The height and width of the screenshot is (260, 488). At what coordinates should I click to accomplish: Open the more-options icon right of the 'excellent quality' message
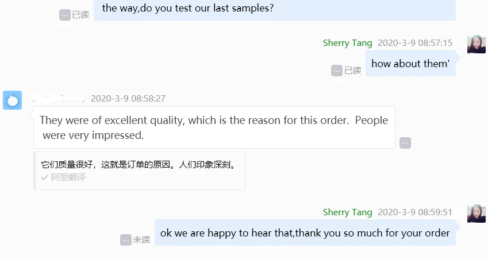coord(405,143)
